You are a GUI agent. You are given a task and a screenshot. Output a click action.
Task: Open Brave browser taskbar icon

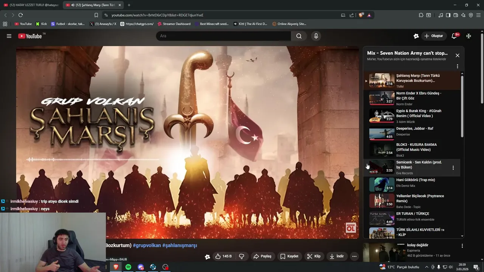pyautogui.click(x=116, y=267)
